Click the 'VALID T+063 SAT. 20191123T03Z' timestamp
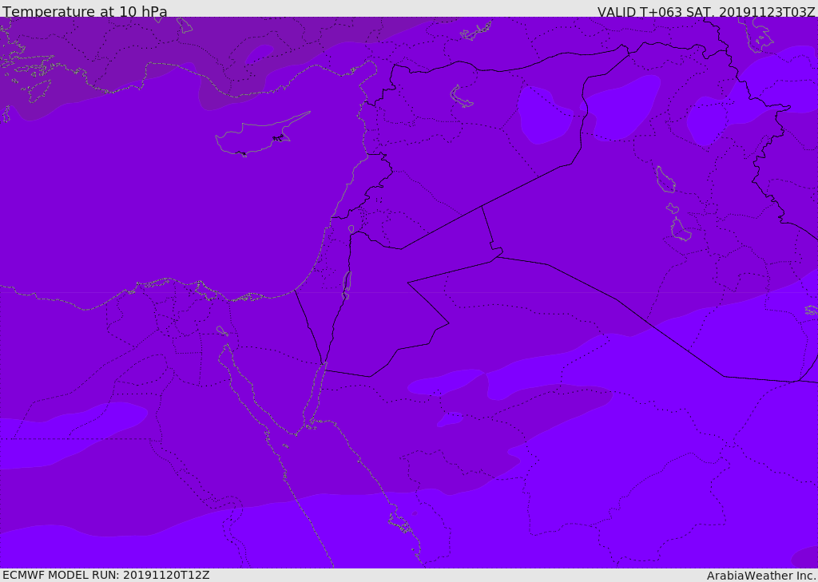 click(706, 12)
